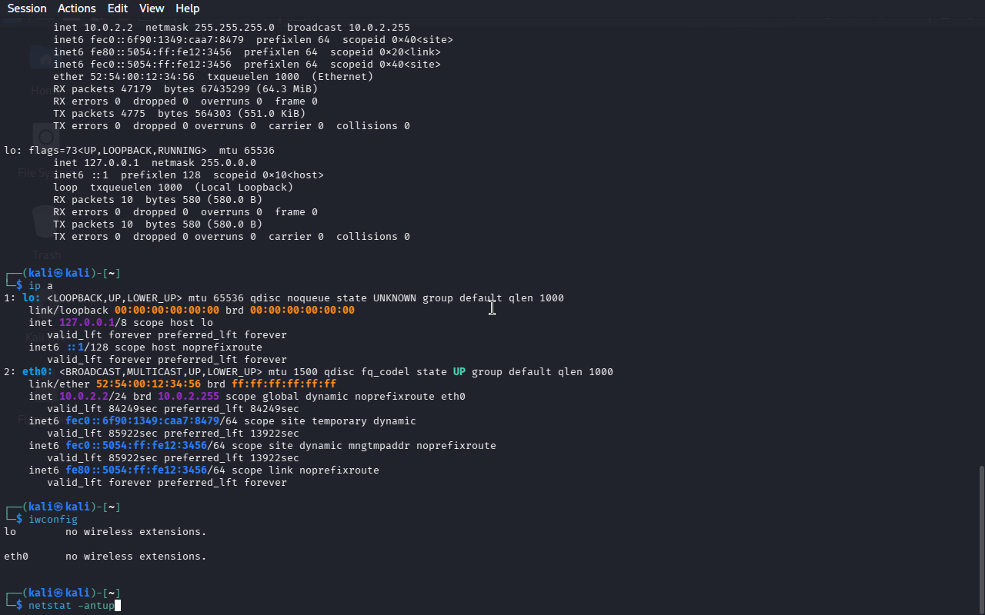Image resolution: width=985 pixels, height=615 pixels.
Task: Click the orange ff:ff:ff:ff:ff:ff broadcast MAC
Action: click(x=284, y=384)
